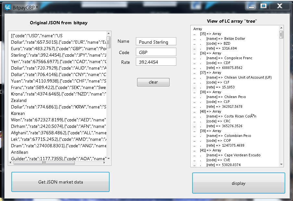Viewport: 293px width, 201px height.
Task: Click the tree view vertical scrollbar thumb
Action: (281, 35)
